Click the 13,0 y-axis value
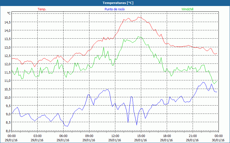The image size is (230, 143). pos(8,47)
